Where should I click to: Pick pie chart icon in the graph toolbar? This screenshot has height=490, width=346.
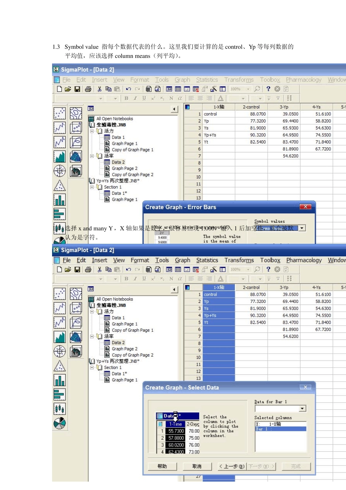(59, 423)
